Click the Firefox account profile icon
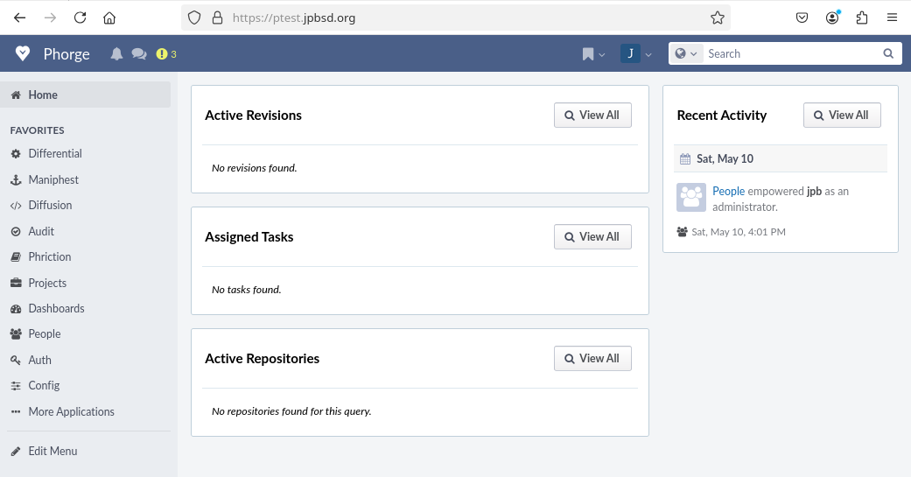911x477 pixels. click(x=832, y=18)
